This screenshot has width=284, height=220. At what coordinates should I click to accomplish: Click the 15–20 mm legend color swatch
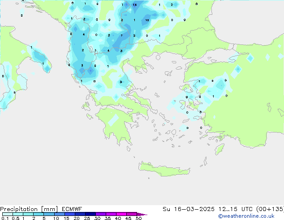pos(69,214)
